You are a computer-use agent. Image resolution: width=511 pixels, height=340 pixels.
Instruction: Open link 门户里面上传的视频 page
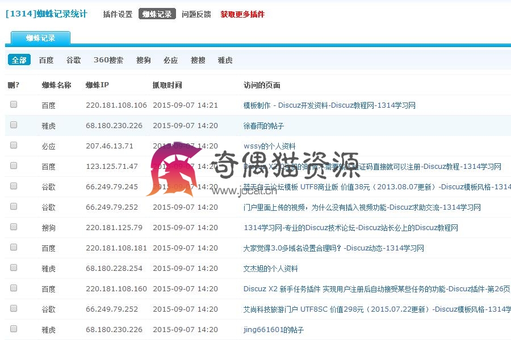(362, 207)
